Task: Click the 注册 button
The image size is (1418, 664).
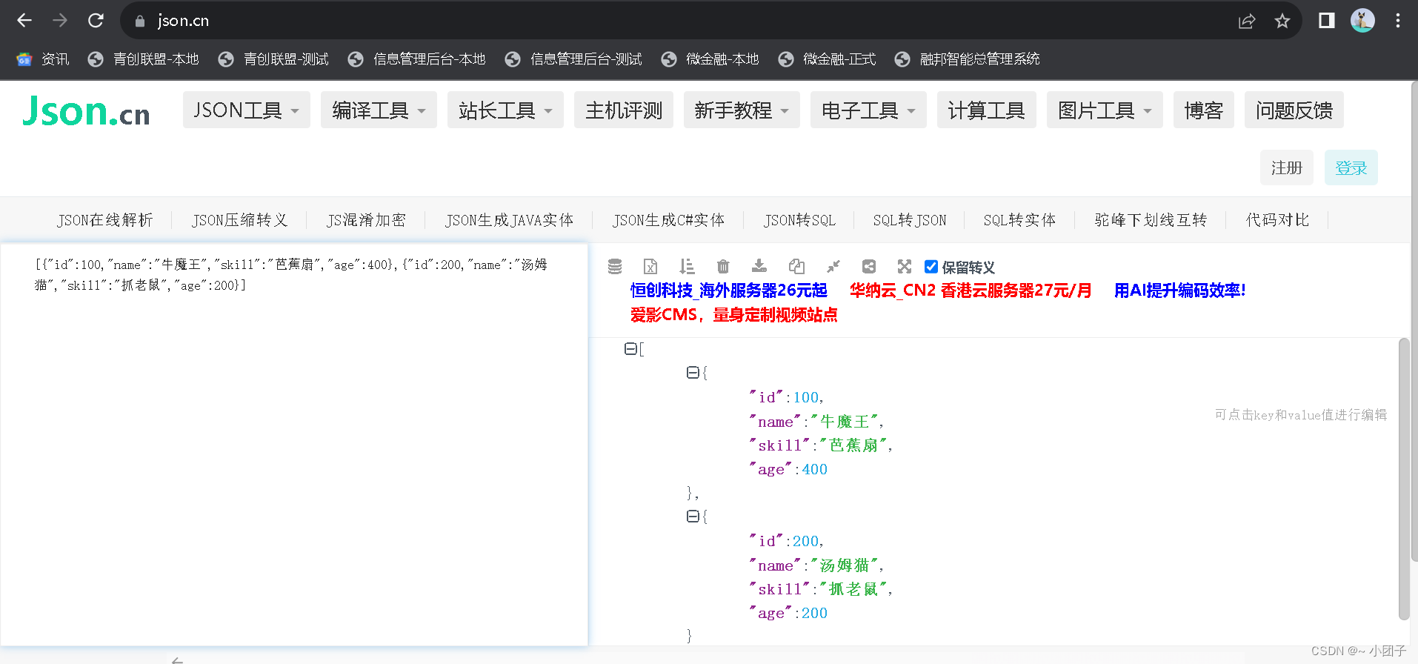Action: click(1287, 167)
